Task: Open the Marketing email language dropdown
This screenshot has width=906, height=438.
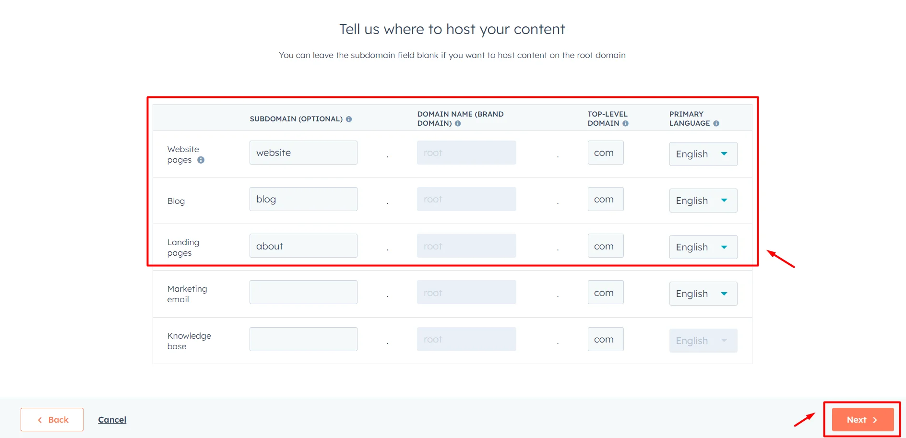Action: point(703,293)
